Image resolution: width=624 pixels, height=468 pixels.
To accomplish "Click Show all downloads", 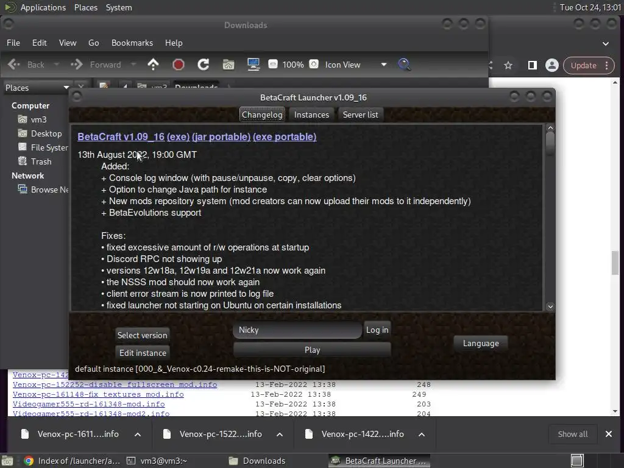I will pyautogui.click(x=573, y=434).
